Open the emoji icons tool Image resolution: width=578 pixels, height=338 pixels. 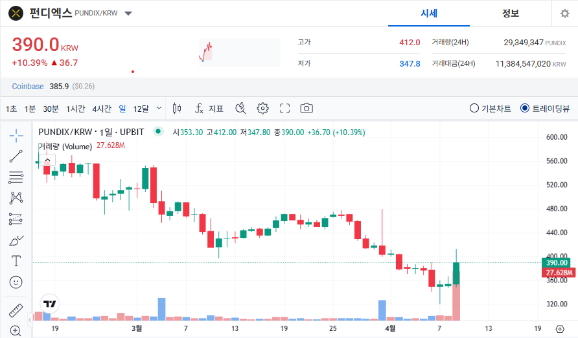click(x=16, y=282)
